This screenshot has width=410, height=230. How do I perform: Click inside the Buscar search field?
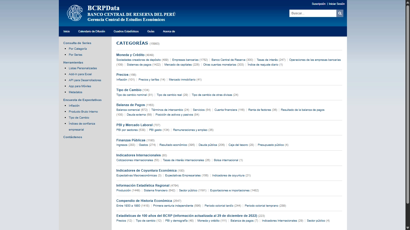point(312,13)
